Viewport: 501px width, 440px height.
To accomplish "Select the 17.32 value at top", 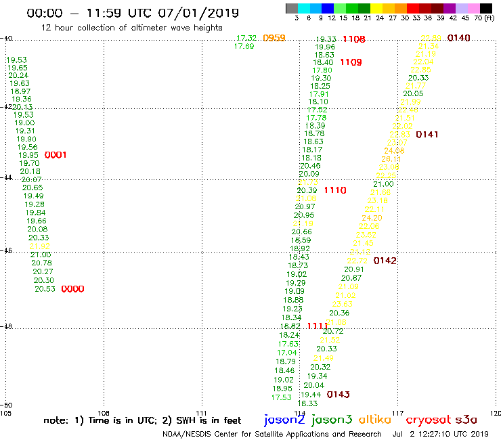I will (x=246, y=38).
